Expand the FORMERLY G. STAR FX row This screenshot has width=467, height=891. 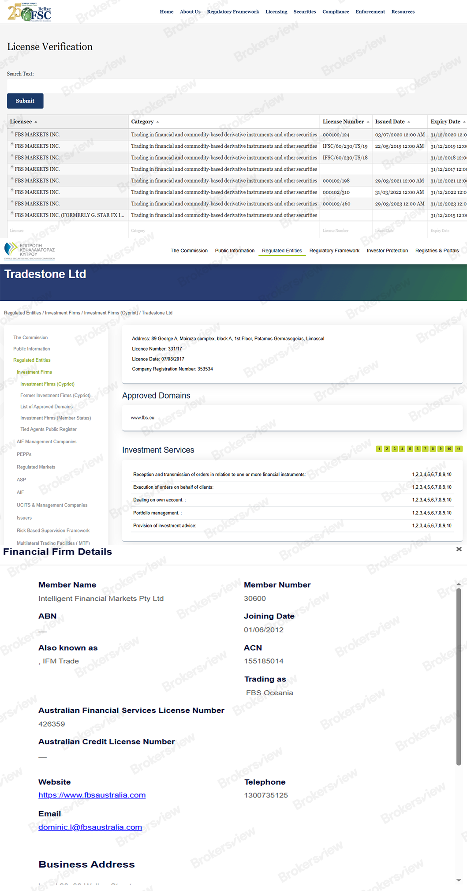pyautogui.click(x=12, y=213)
